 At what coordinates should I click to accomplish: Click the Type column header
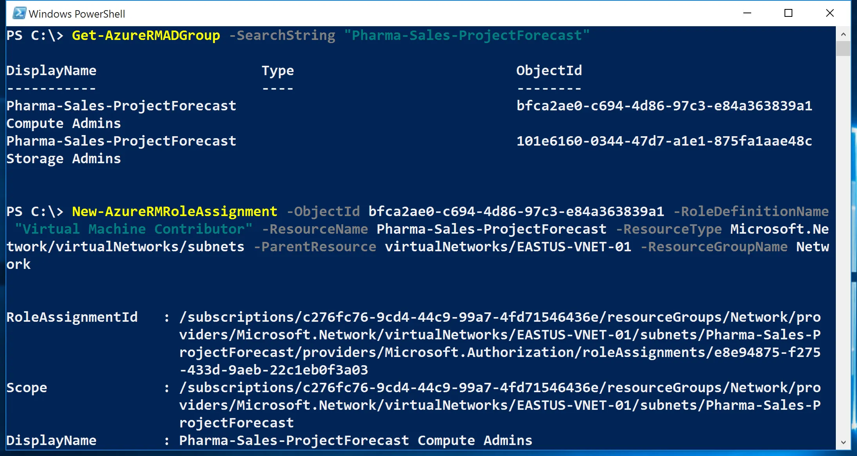pos(277,70)
